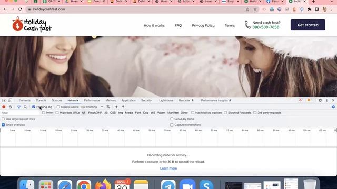The height and width of the screenshot is (189, 337).
Task: Filter requests by Img type
Action: (121, 113)
